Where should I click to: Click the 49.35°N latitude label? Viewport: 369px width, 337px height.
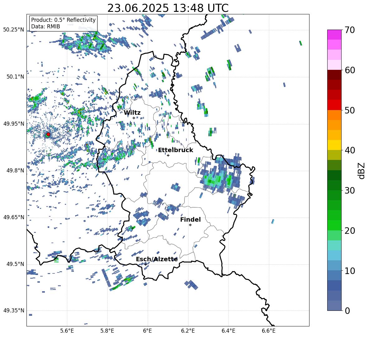14,311
